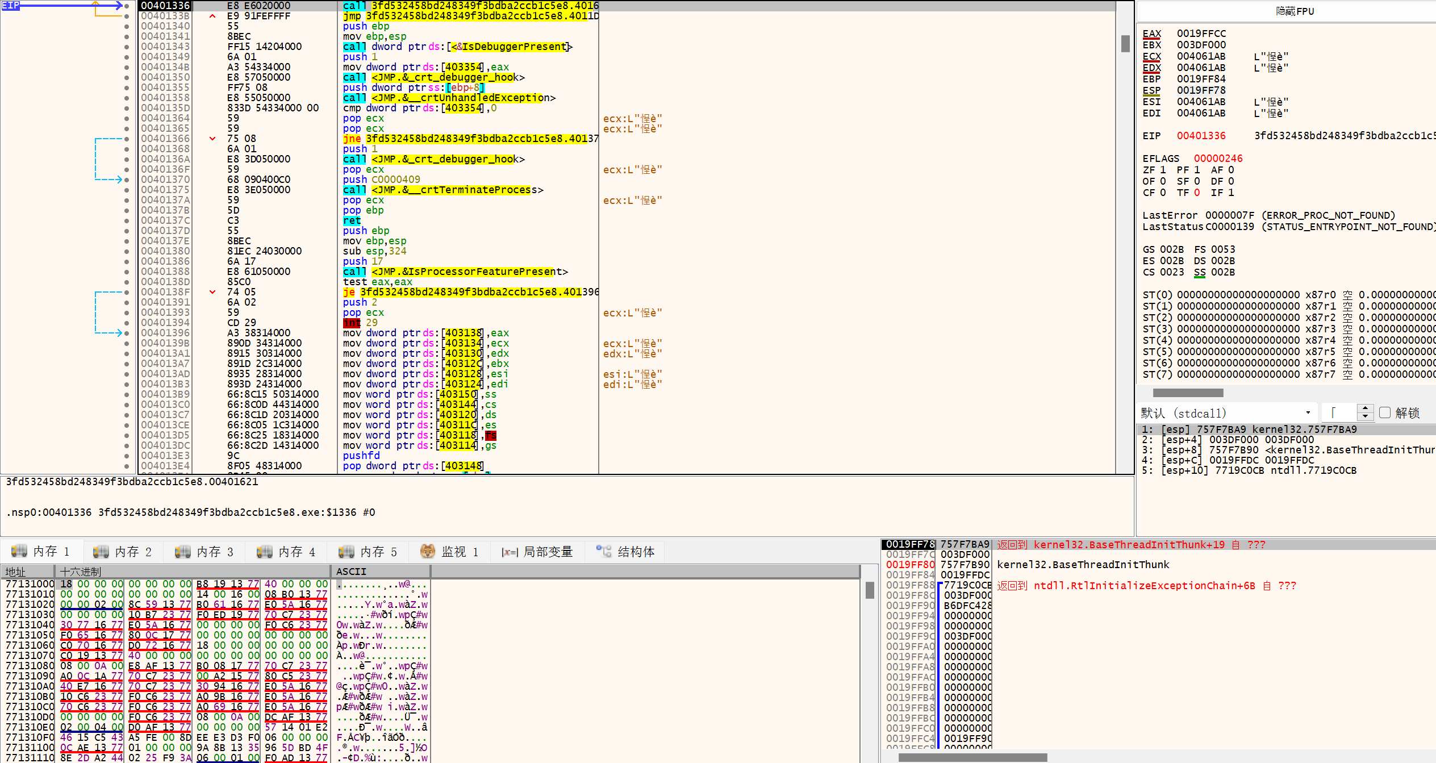The image size is (1436, 763).
Task: Switch to the 内存 3 tab
Action: pyautogui.click(x=205, y=551)
